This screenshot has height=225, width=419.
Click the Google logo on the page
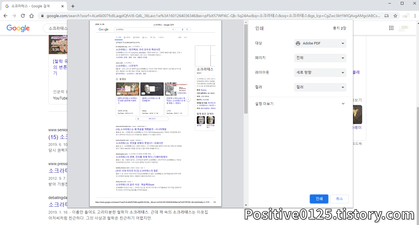click(x=18, y=28)
